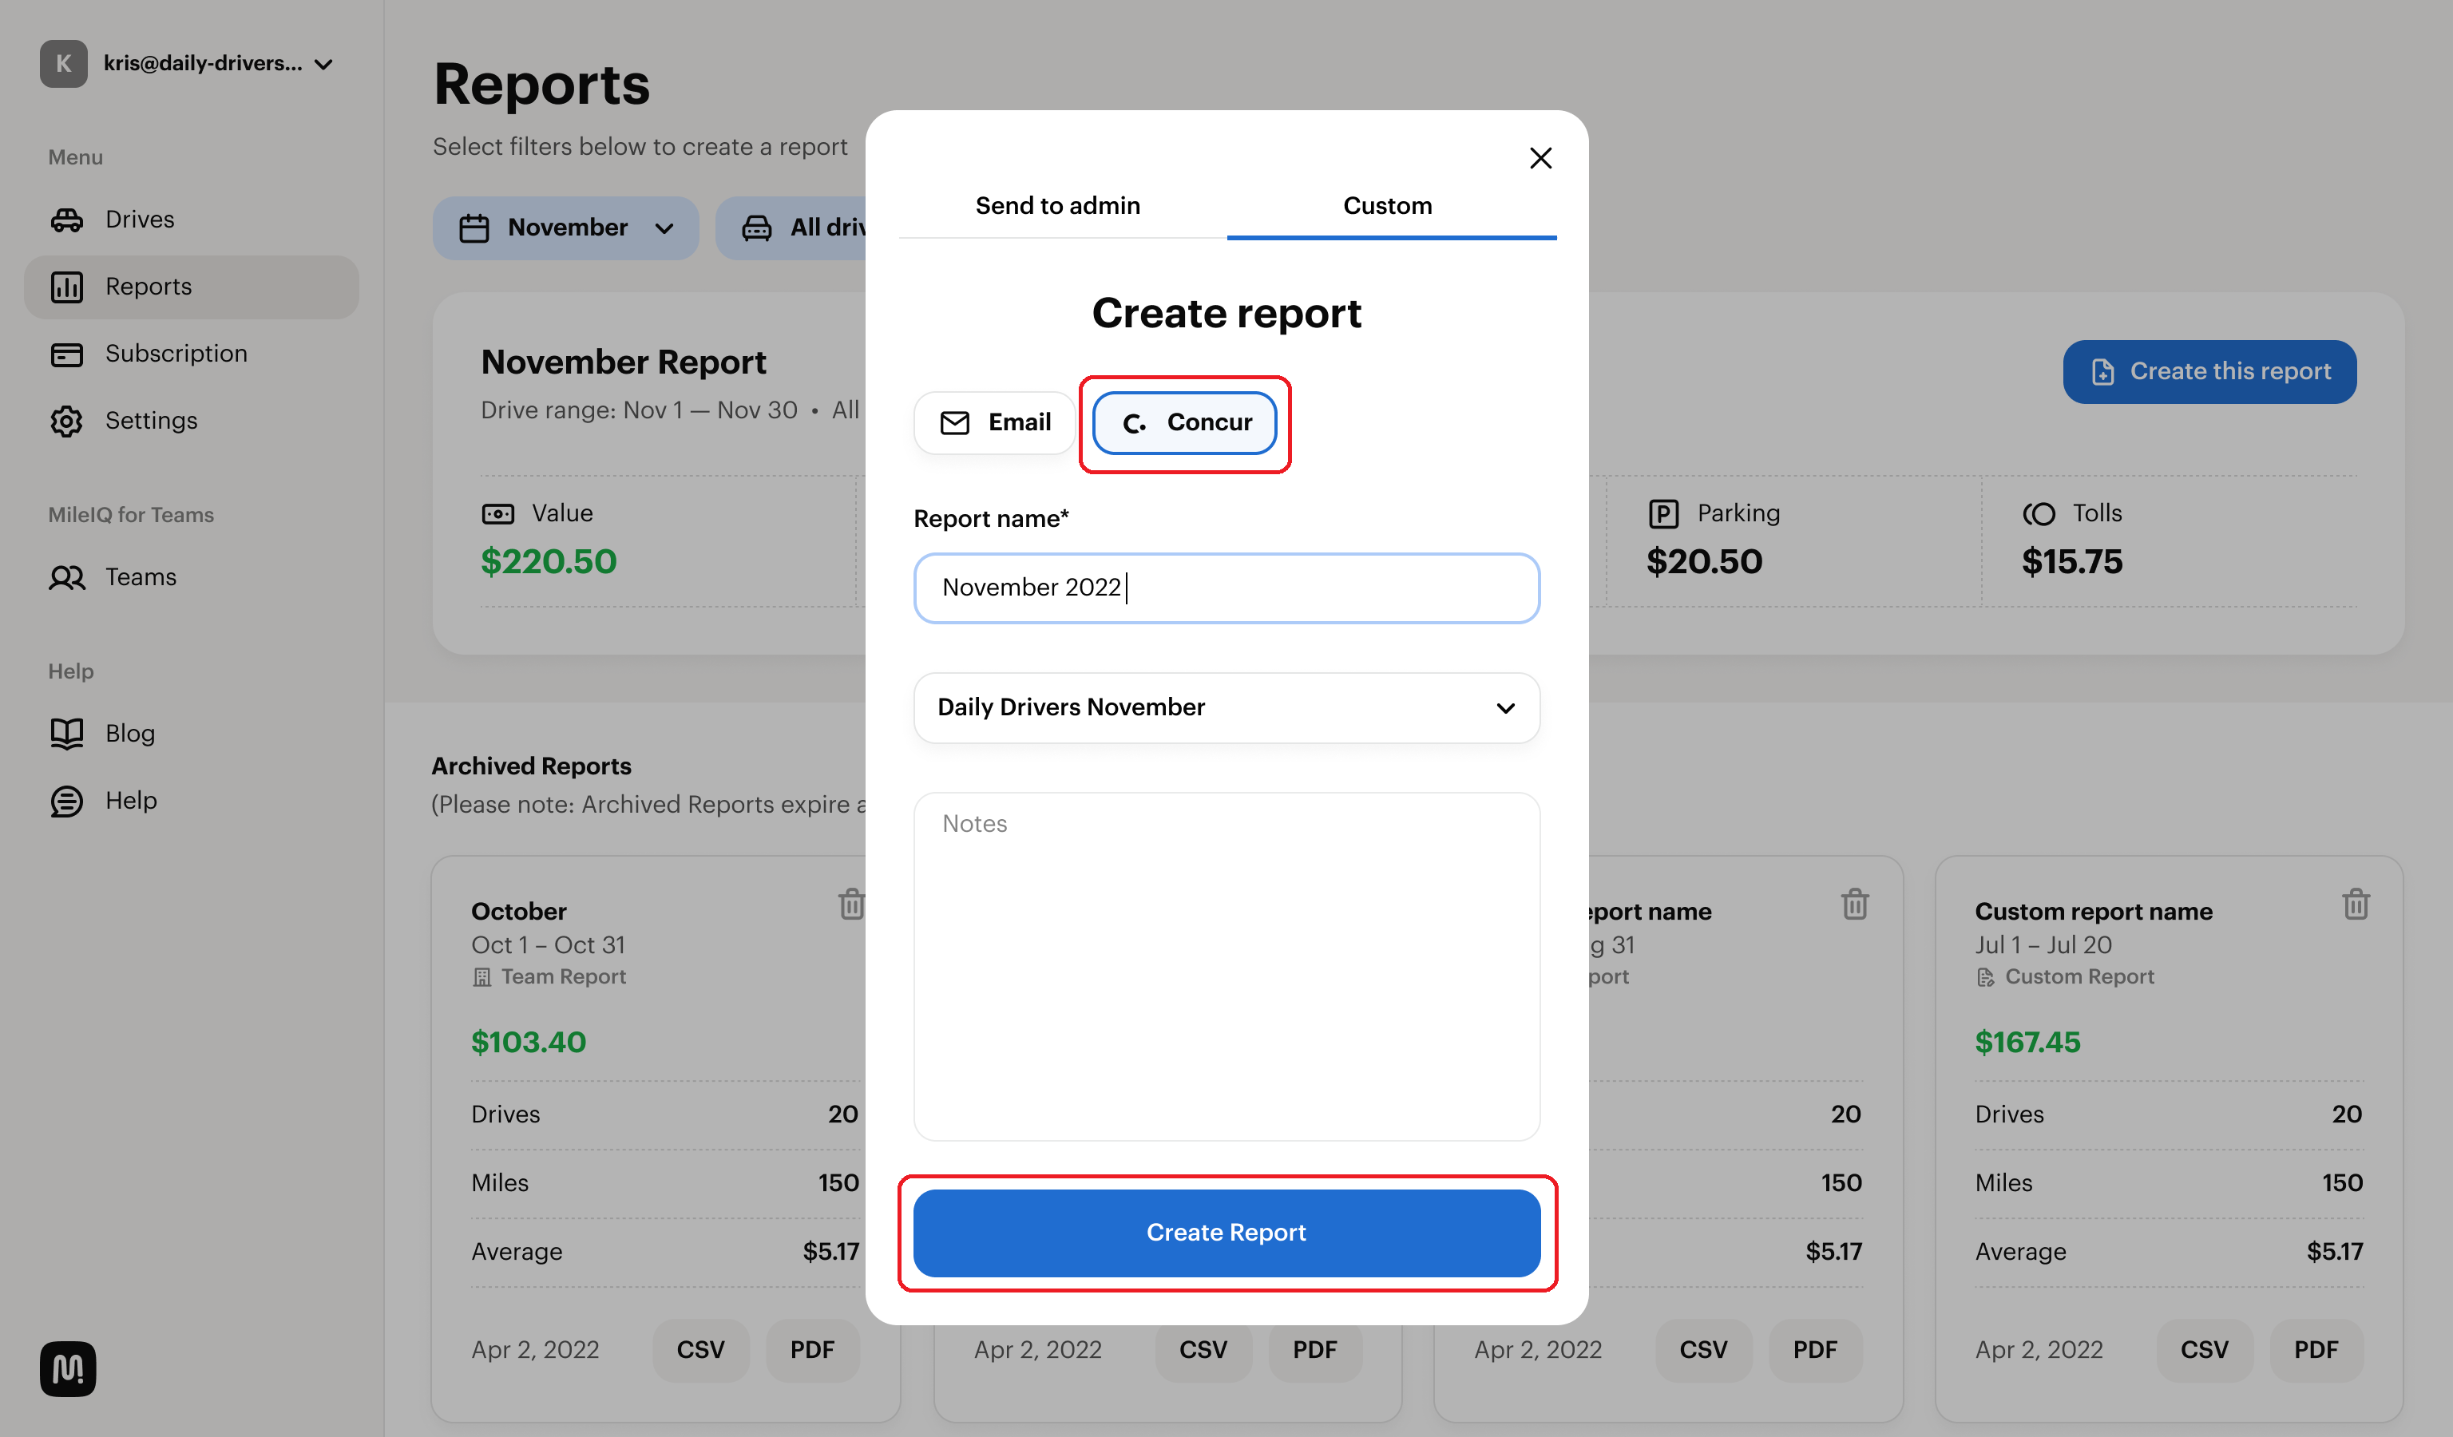Click the envelope icon on Email option
The image size is (2453, 1437).
955,422
